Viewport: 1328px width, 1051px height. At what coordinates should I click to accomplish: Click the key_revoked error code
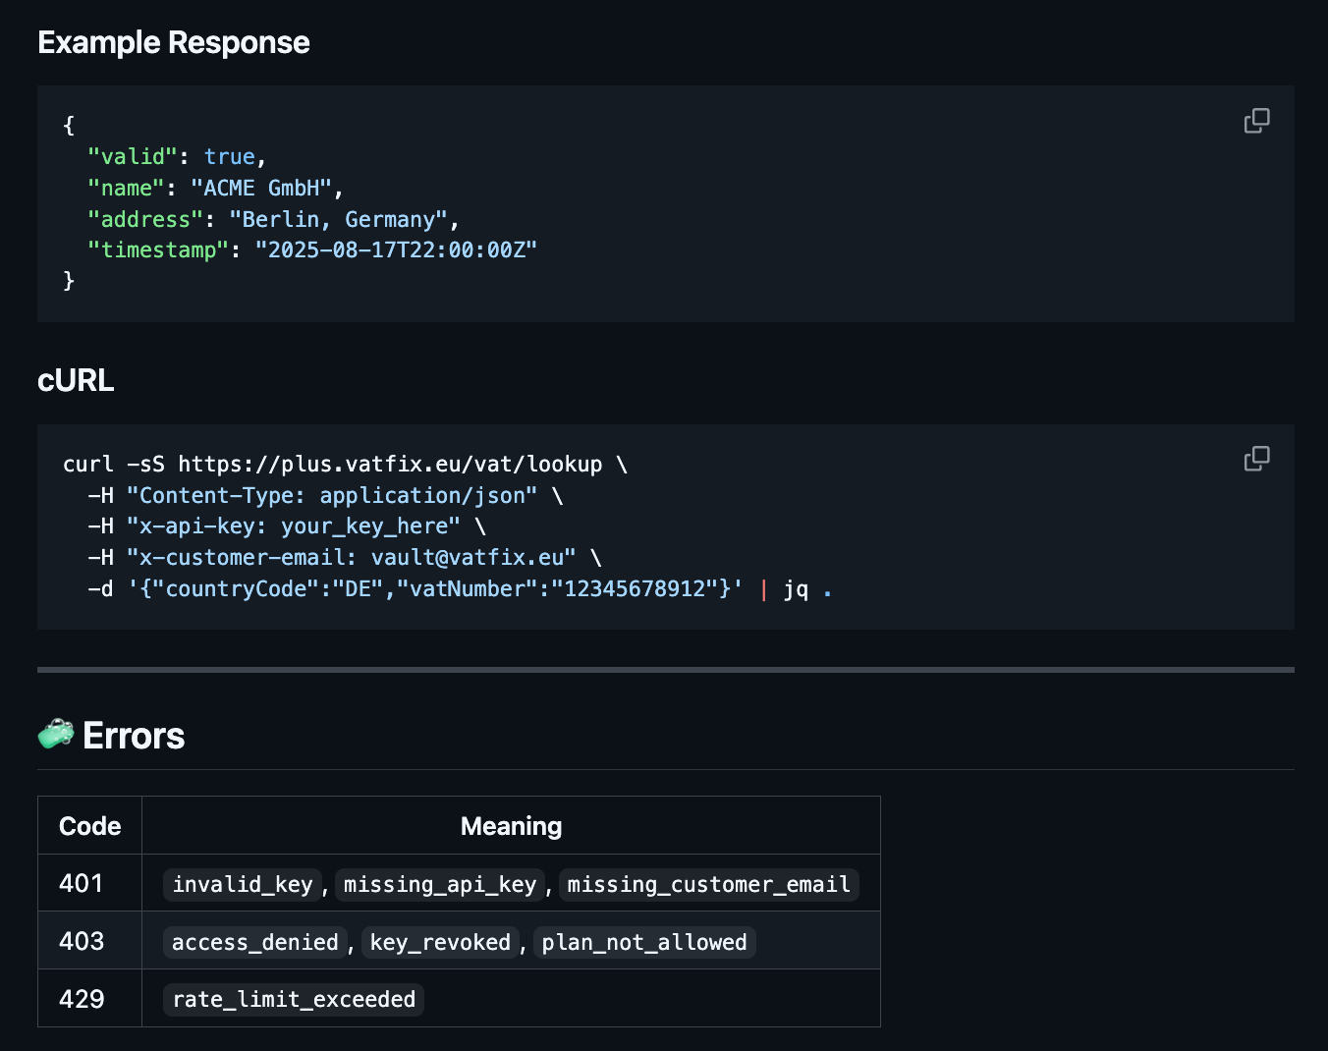(x=440, y=943)
